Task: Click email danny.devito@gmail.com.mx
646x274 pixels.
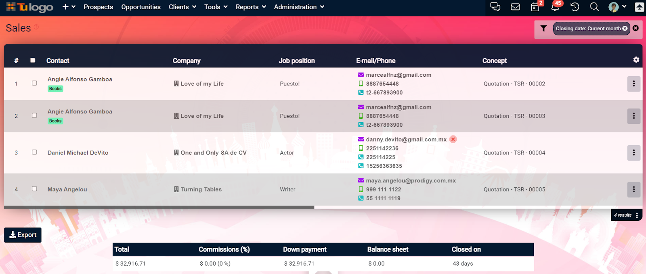Action: (406, 139)
